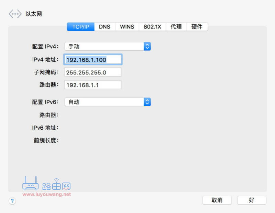Select the IPv4 address field showing 192.168.1.100
The height and width of the screenshot is (213, 275).
click(x=93, y=59)
